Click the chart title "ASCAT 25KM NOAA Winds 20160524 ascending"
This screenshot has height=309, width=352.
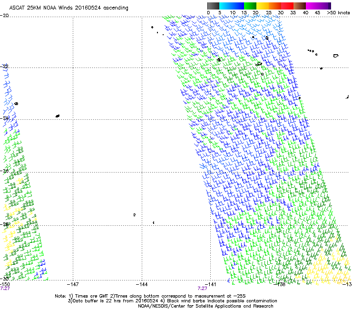point(68,8)
